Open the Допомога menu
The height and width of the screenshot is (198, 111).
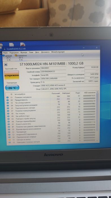(45, 52)
